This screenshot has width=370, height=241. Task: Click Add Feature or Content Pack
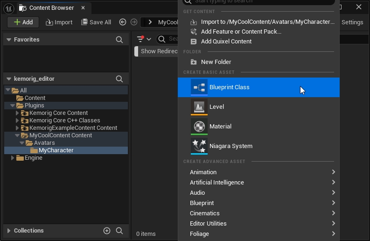(x=241, y=32)
